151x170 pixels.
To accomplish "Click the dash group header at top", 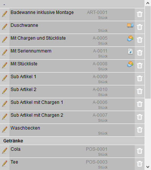I will click(72, 4).
